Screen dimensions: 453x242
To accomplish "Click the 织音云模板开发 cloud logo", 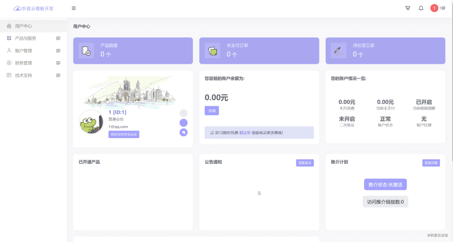I will (34, 8).
